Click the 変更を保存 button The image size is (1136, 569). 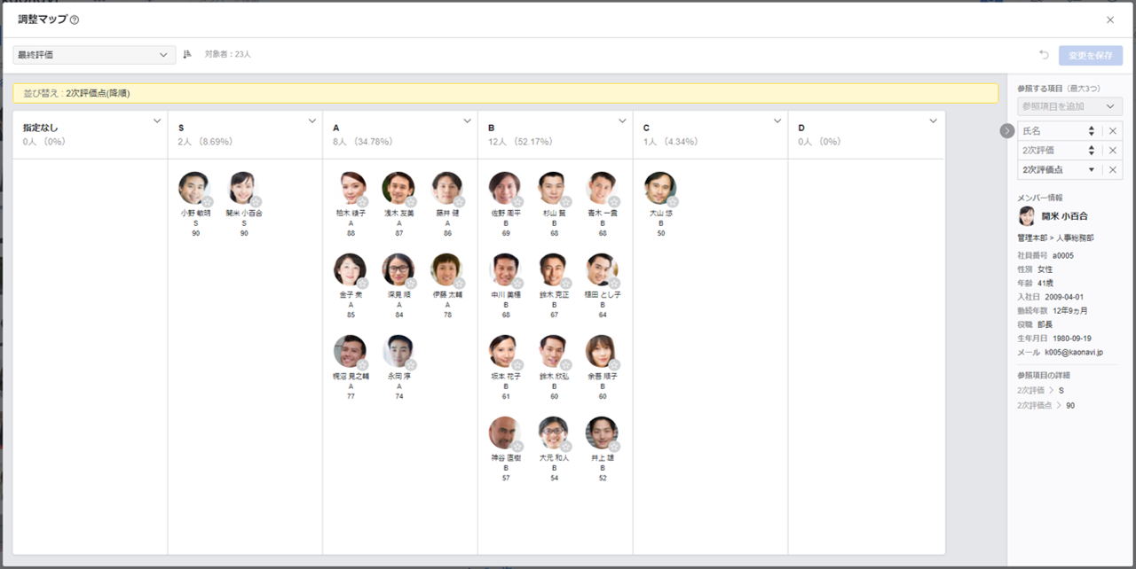pyautogui.click(x=1090, y=55)
